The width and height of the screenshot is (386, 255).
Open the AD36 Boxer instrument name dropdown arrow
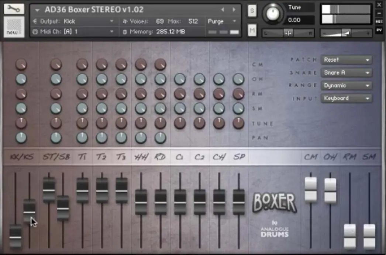(x=37, y=10)
